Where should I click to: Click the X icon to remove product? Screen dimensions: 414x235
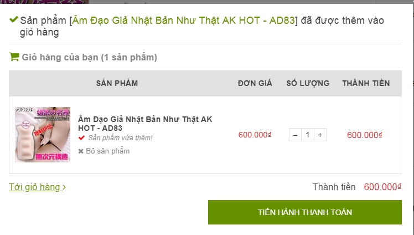81,151
